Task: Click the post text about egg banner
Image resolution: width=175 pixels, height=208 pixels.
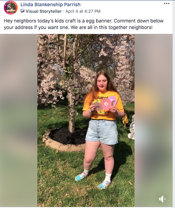Action: (x=84, y=24)
